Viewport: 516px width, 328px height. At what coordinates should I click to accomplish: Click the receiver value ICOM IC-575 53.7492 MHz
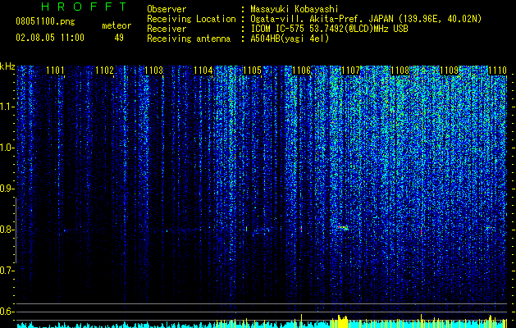pyautogui.click(x=329, y=29)
